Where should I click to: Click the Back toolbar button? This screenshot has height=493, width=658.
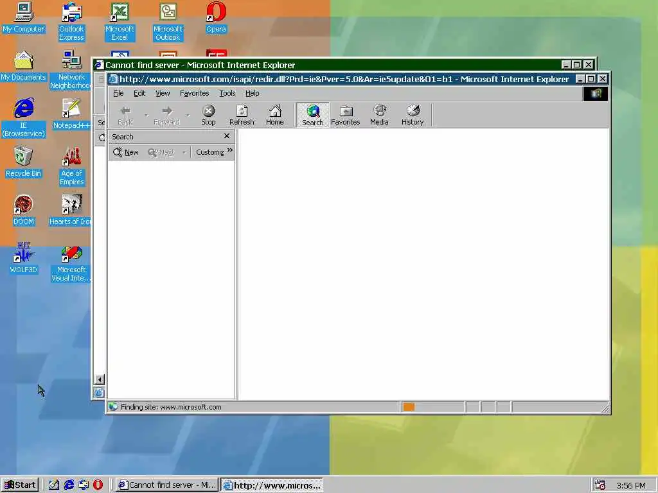click(125, 115)
